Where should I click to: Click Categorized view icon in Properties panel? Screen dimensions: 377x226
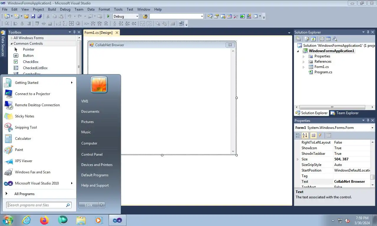[x=298, y=135]
